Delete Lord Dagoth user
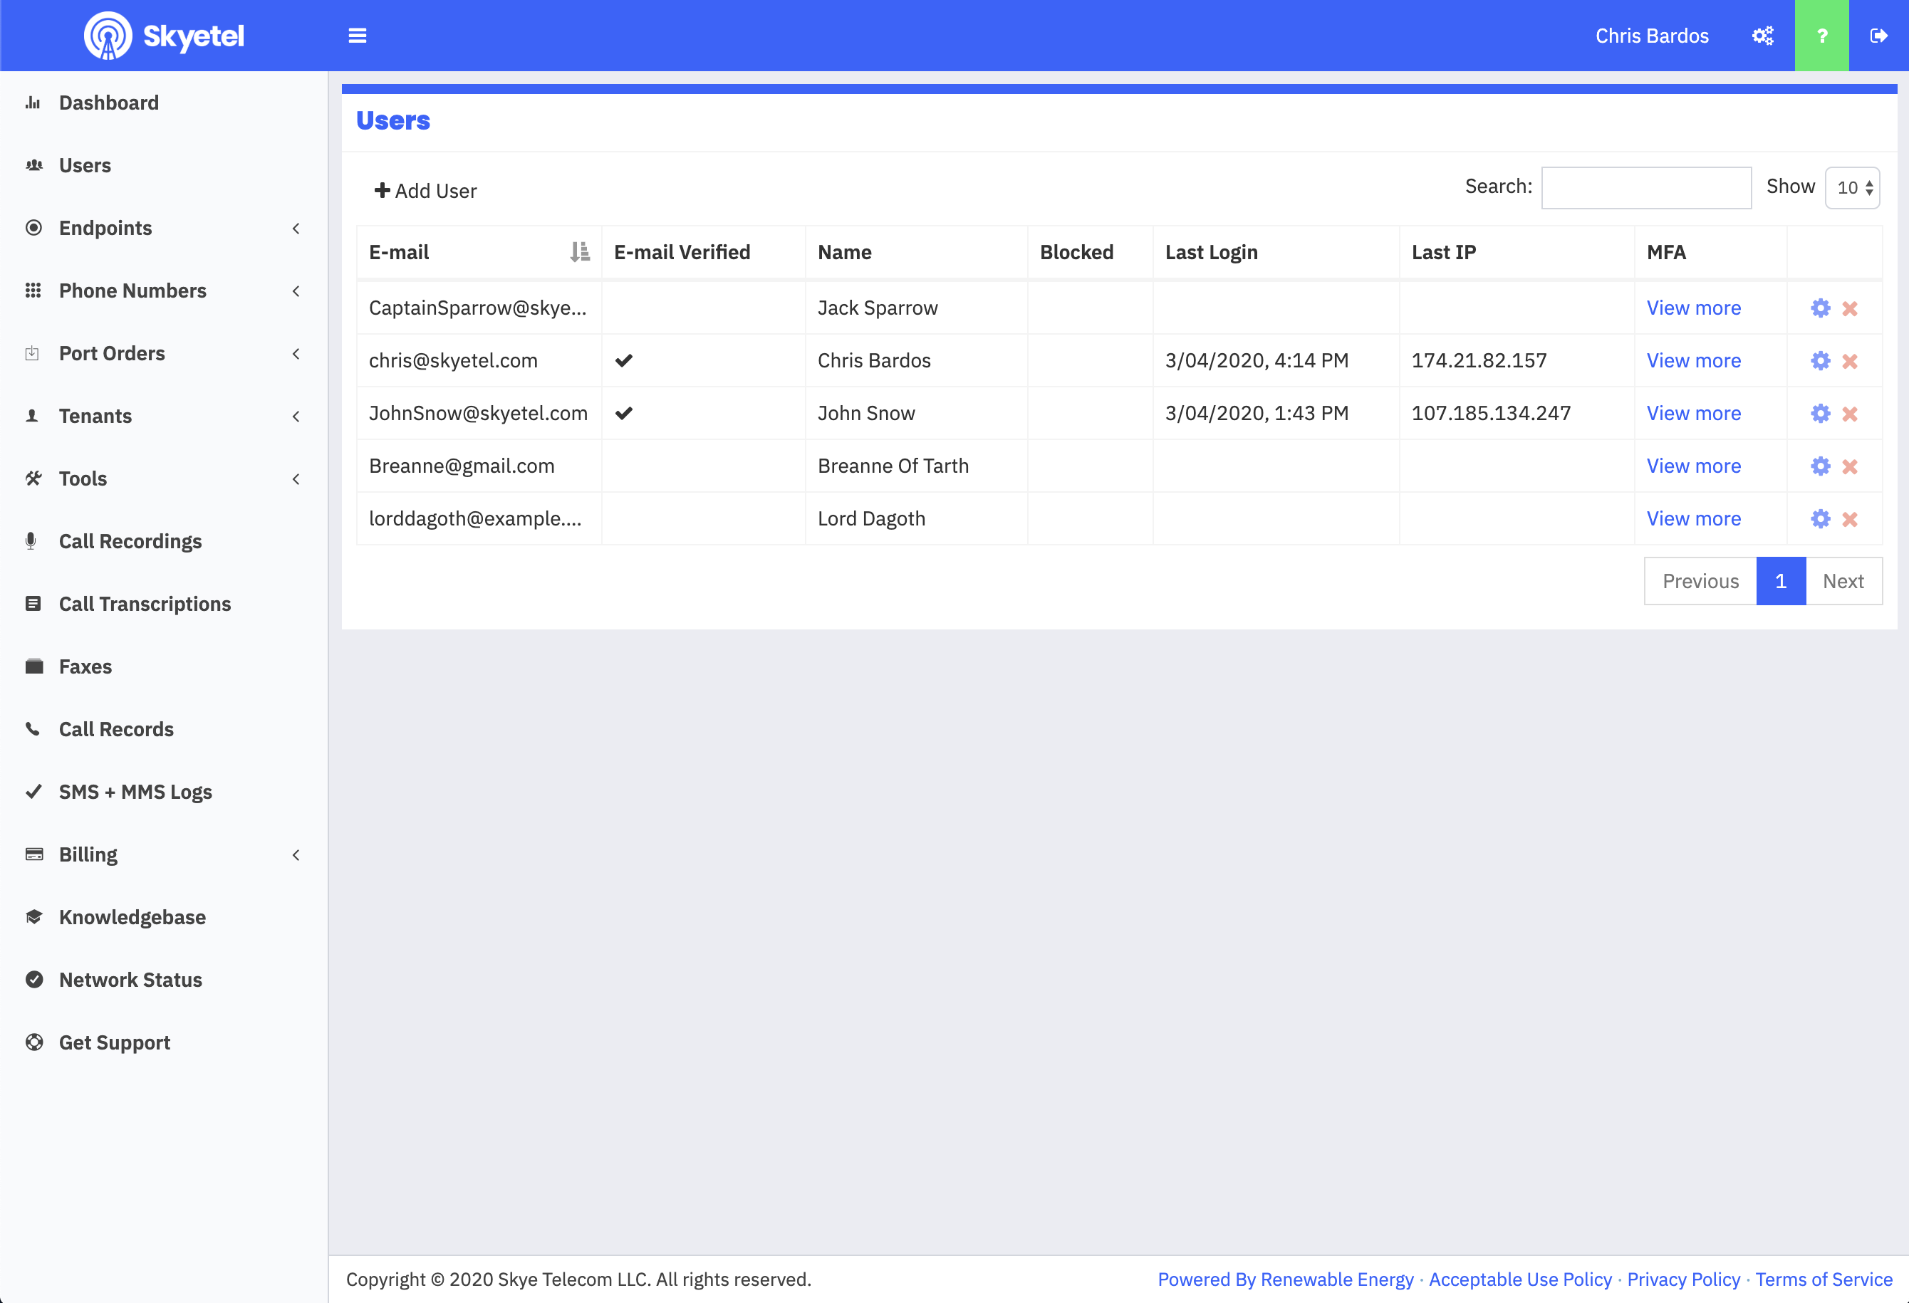This screenshot has width=1909, height=1303. [x=1850, y=518]
